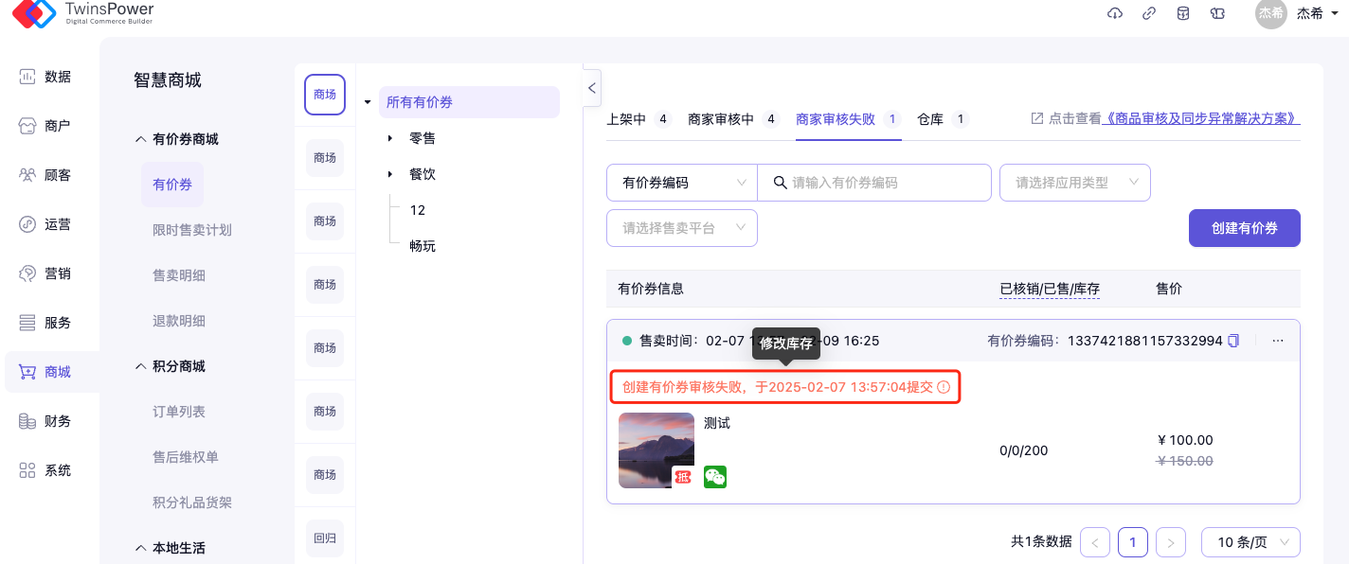The height and width of the screenshot is (564, 1349).
Task: Collapse the 有价券商城 menu section
Action: click(141, 139)
